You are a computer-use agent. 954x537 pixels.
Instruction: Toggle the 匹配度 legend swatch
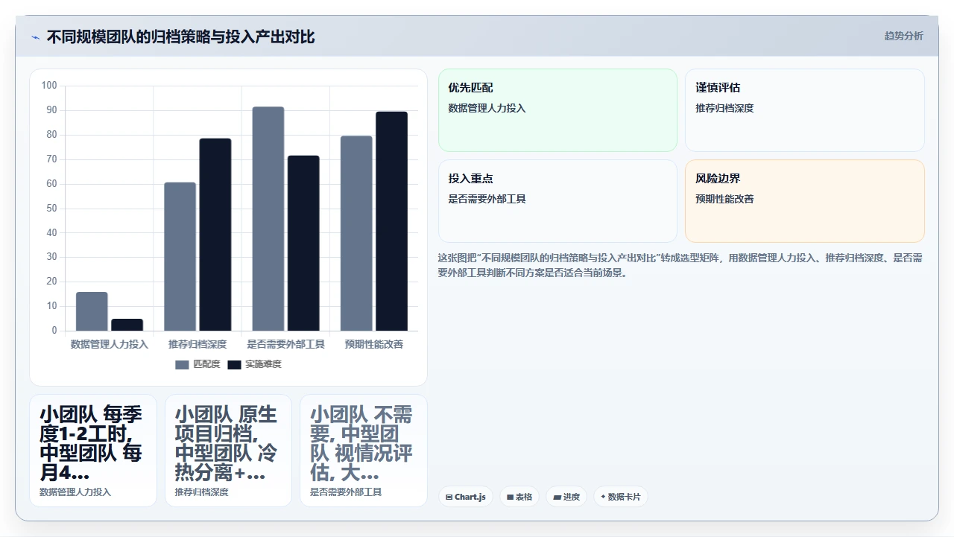point(183,365)
